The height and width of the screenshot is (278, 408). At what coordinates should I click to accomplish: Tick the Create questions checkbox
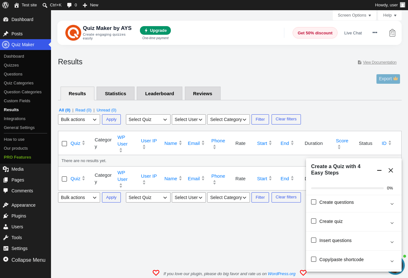pyautogui.click(x=314, y=202)
